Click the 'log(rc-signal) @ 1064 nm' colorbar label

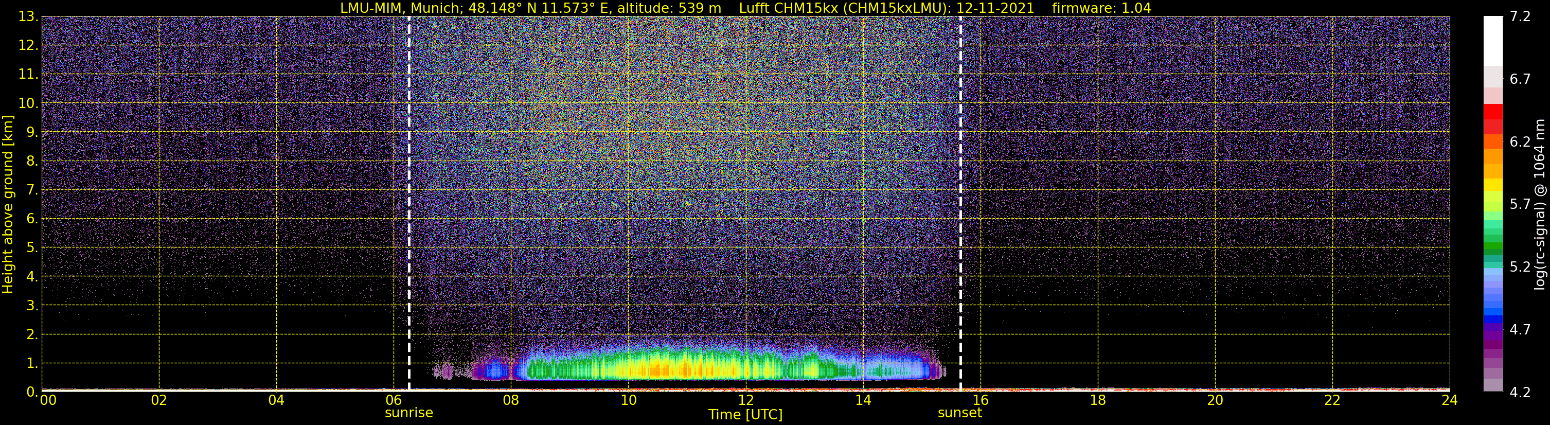coord(1539,204)
